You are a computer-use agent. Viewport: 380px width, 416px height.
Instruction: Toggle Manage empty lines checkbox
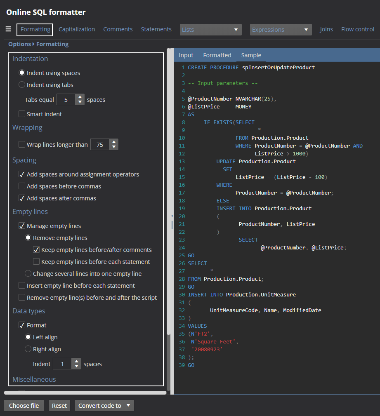(22, 226)
